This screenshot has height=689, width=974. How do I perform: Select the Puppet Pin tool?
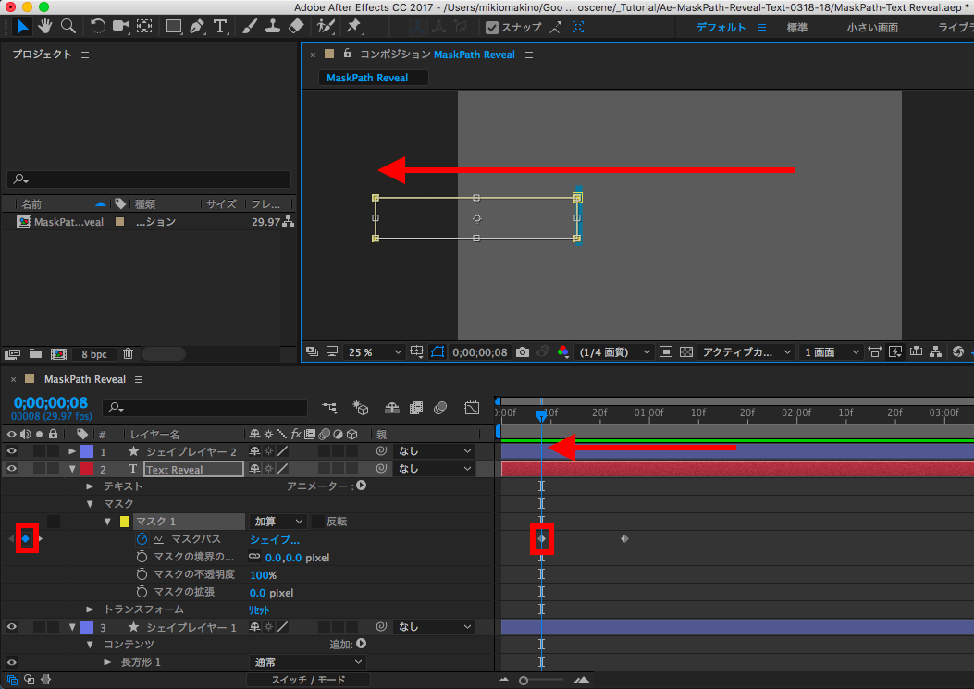[352, 27]
